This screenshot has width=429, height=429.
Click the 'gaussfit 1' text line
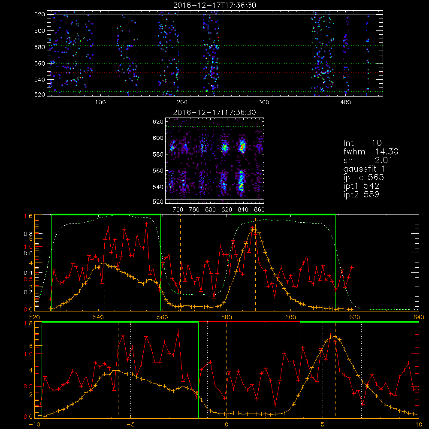pos(364,169)
